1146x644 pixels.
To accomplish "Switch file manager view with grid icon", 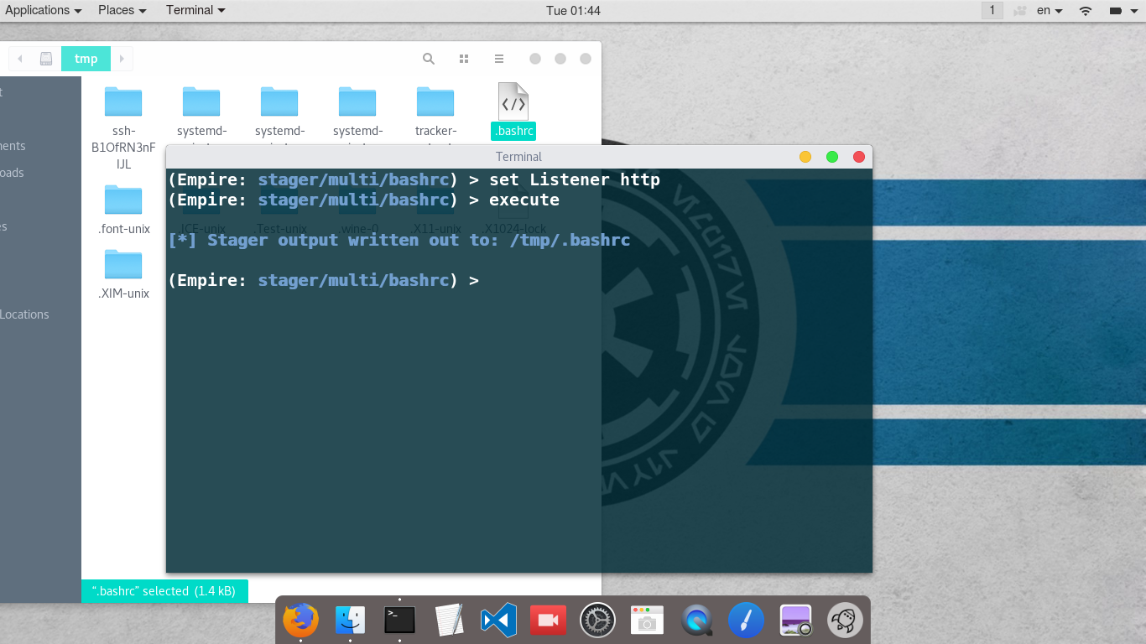I will (x=464, y=59).
